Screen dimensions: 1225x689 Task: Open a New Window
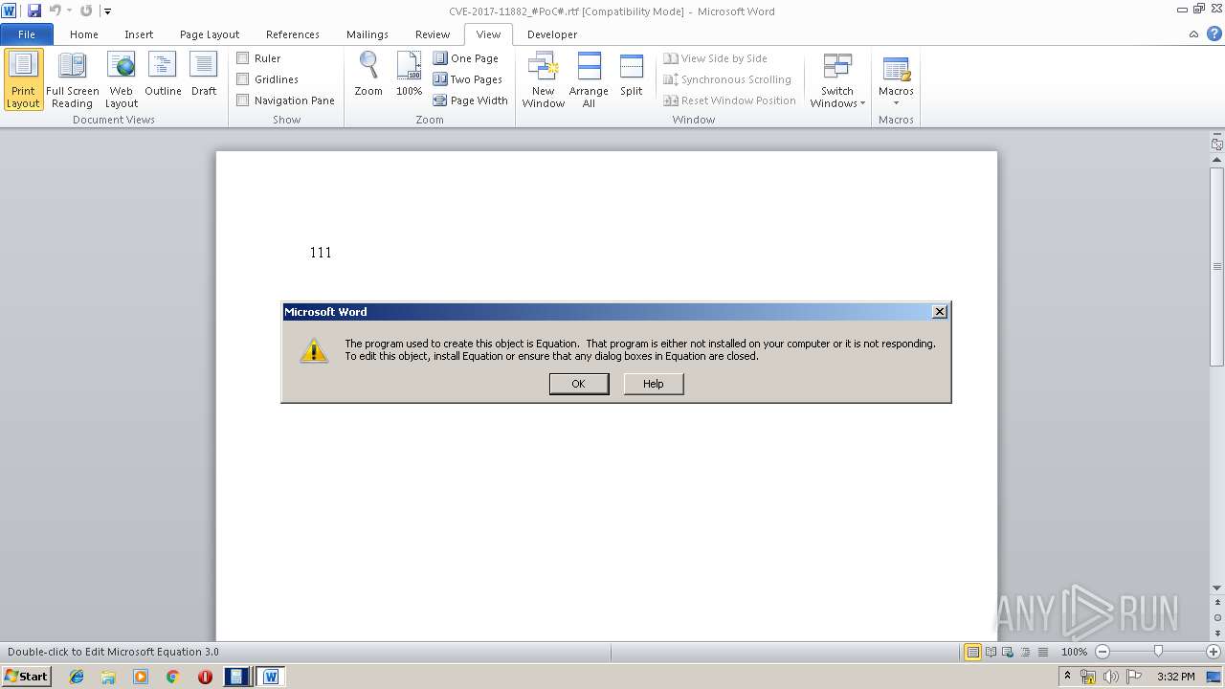(543, 79)
